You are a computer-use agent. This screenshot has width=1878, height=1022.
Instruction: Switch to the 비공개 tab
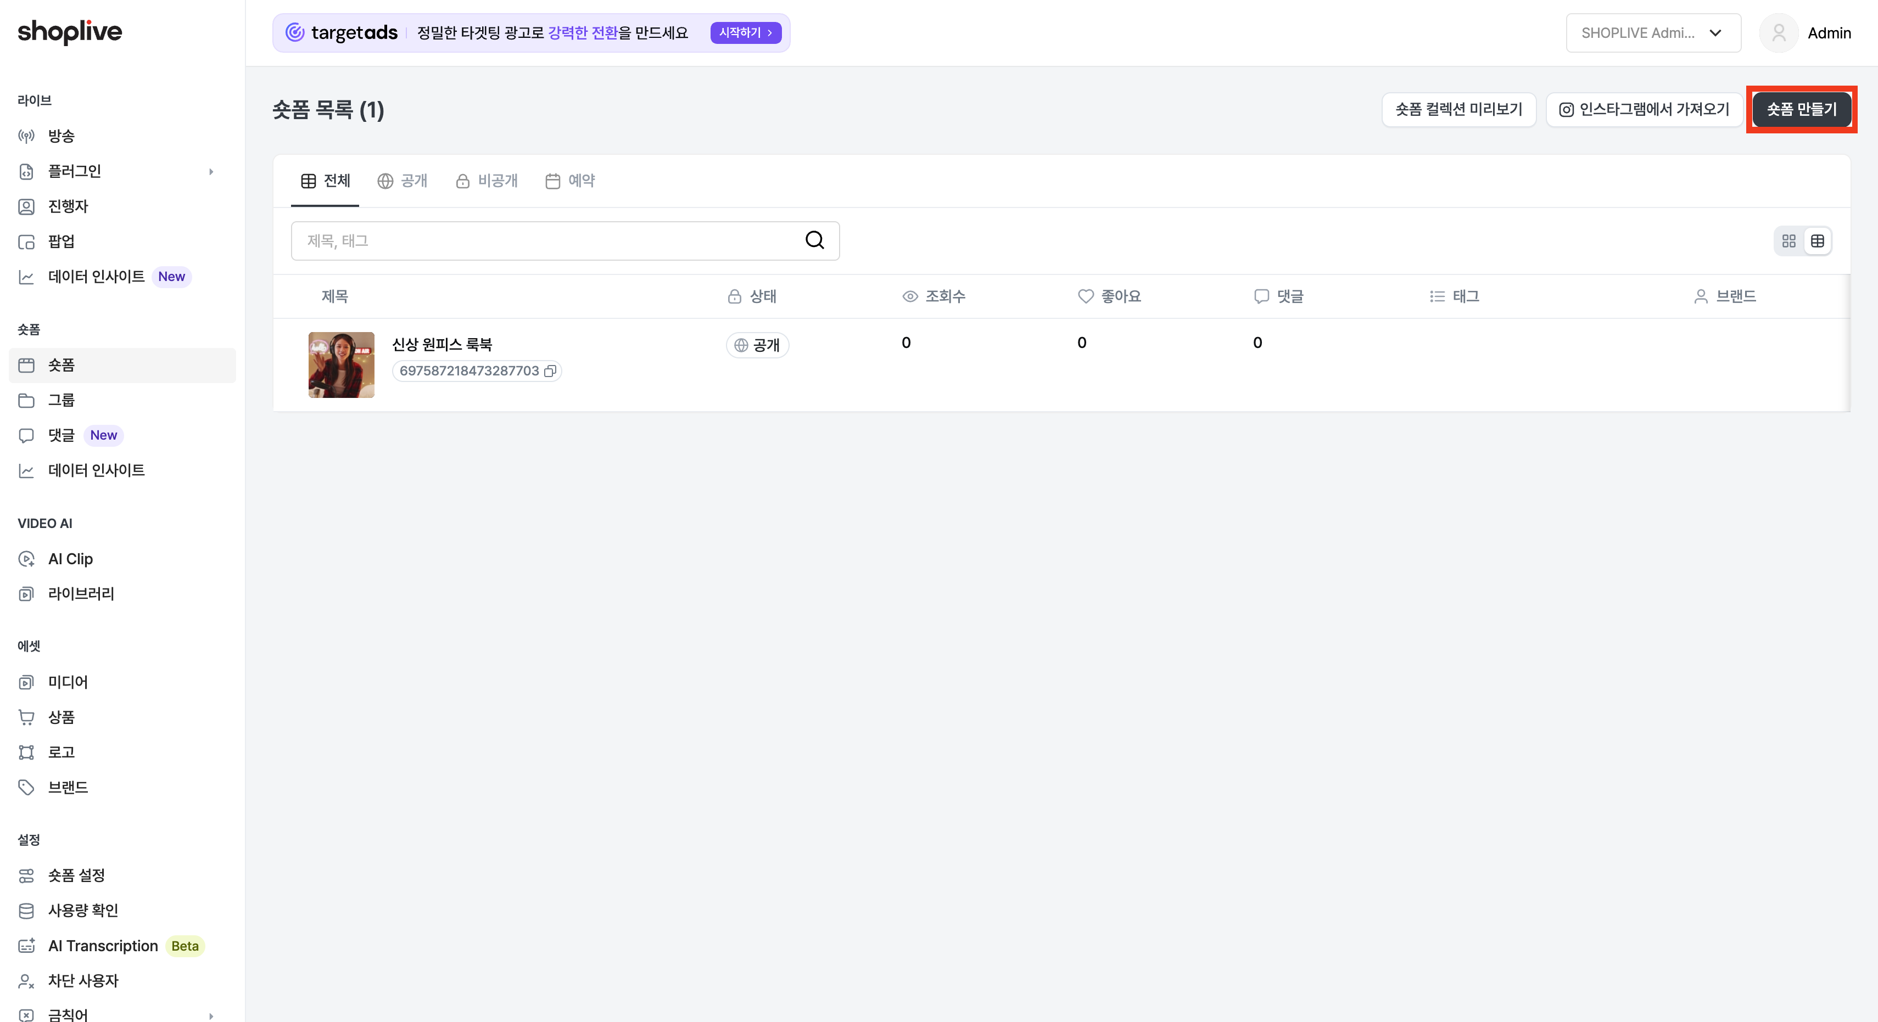pyautogui.click(x=487, y=181)
